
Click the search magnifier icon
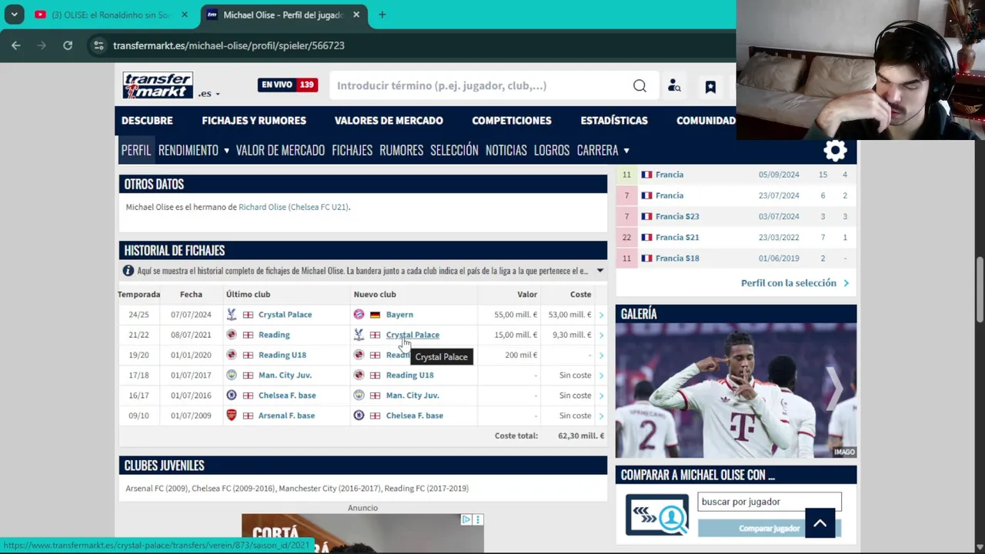coord(639,86)
